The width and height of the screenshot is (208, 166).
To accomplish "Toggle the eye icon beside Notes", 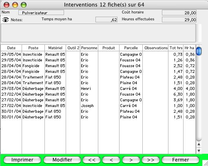I will click(5, 20).
